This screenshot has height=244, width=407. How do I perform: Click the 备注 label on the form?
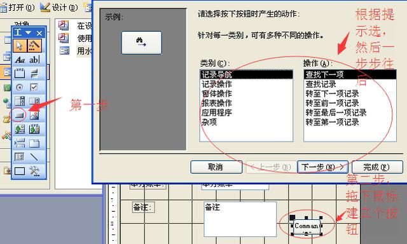(143, 207)
